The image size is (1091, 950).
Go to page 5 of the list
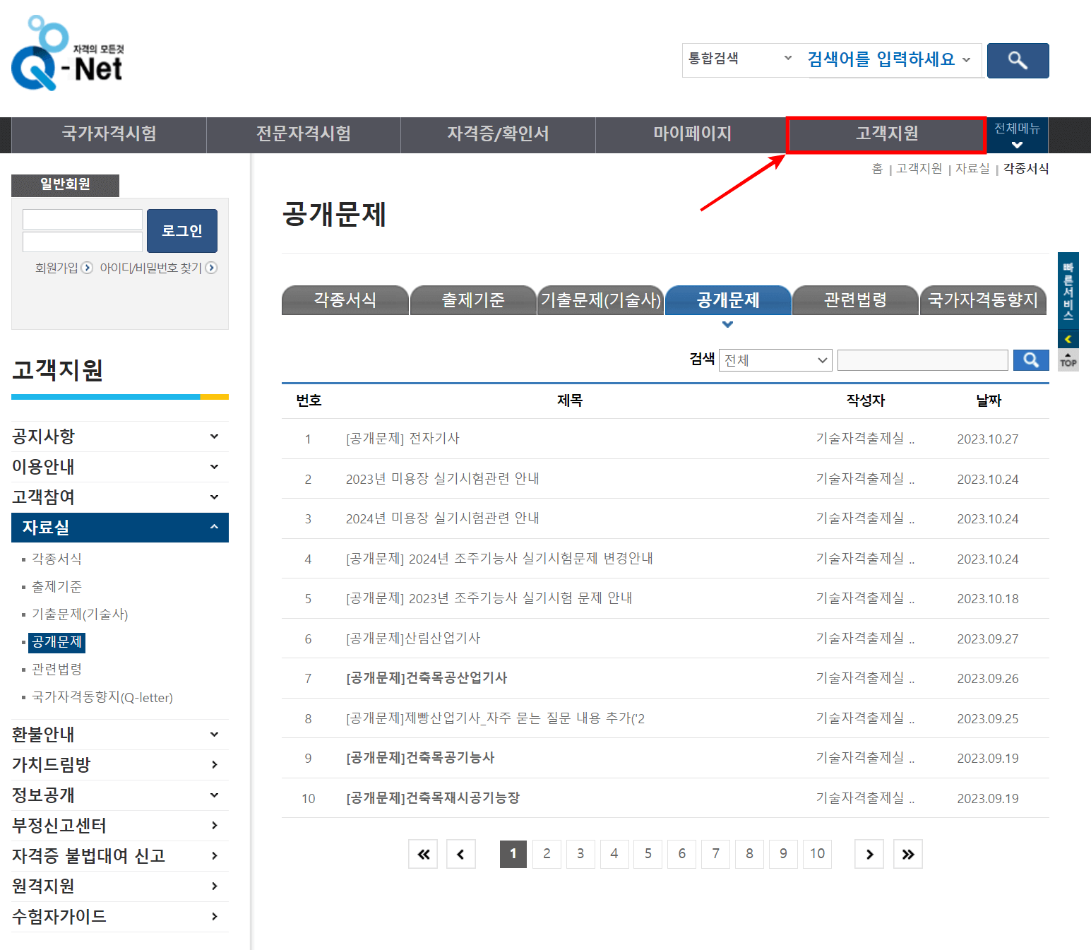pos(648,854)
